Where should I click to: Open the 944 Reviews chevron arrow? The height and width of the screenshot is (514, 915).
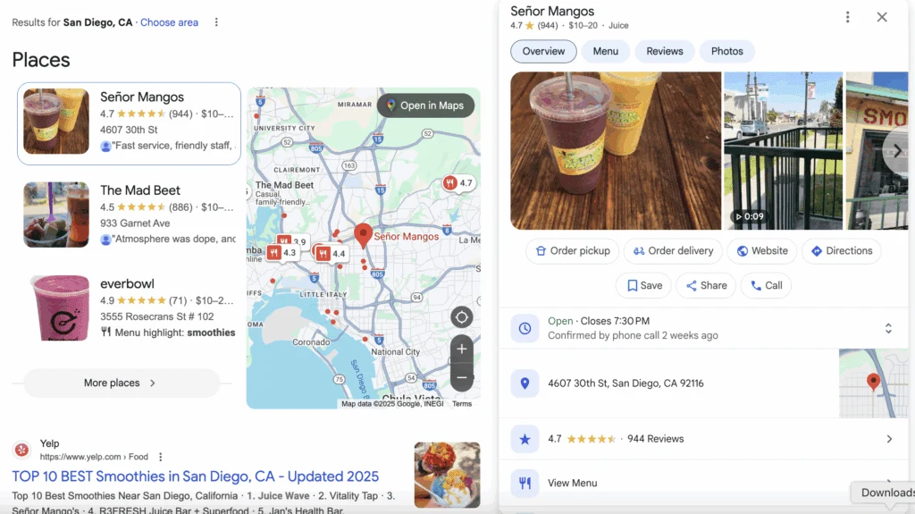889,439
